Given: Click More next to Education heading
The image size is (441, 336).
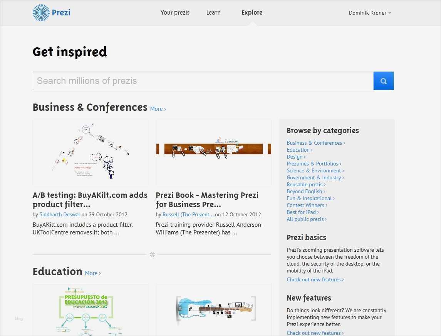Looking at the screenshot, I should pyautogui.click(x=92, y=273).
